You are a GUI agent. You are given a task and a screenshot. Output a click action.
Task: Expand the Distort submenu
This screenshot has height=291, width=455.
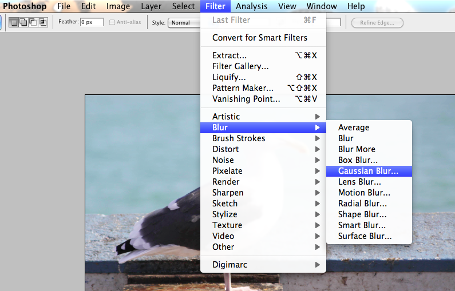pos(263,149)
